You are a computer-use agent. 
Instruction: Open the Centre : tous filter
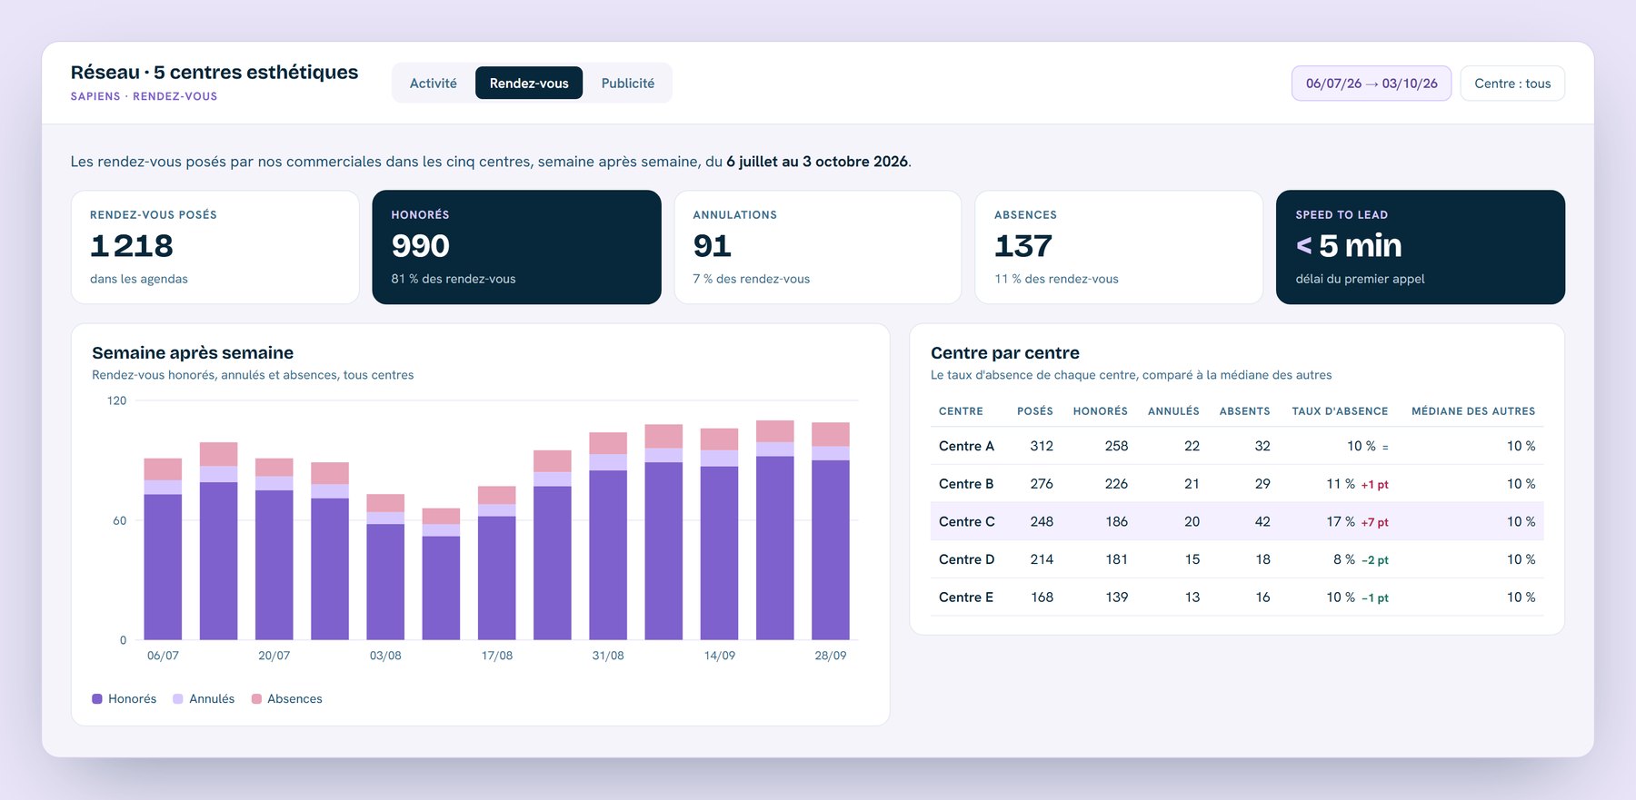pyautogui.click(x=1512, y=83)
